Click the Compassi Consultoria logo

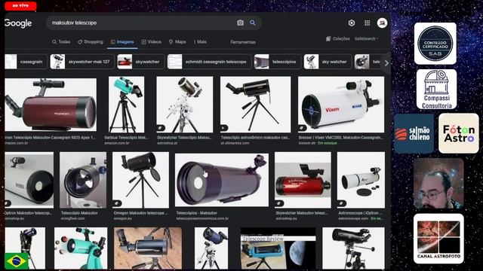click(x=436, y=90)
